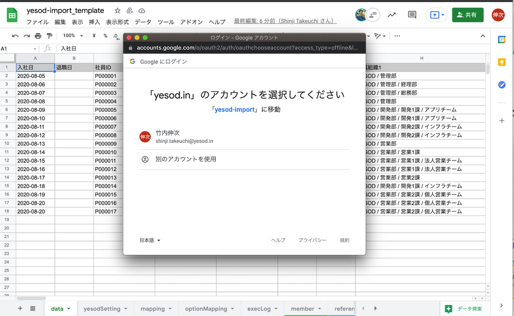Open the ヘルプ link in login dialog
514x316 pixels.
(x=278, y=241)
